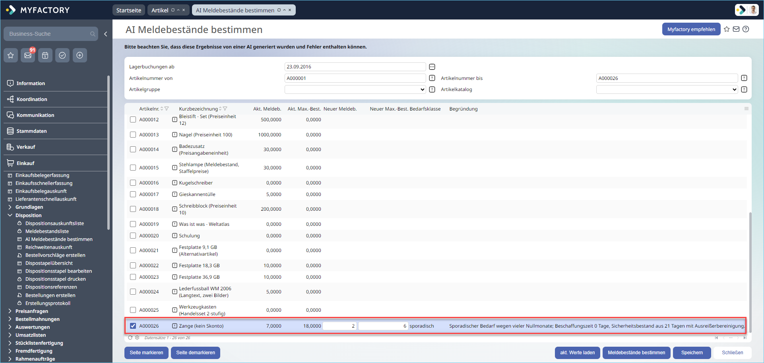The image size is (764, 363).
Task: Filter the Artikelnr. column
Action: [167, 109]
